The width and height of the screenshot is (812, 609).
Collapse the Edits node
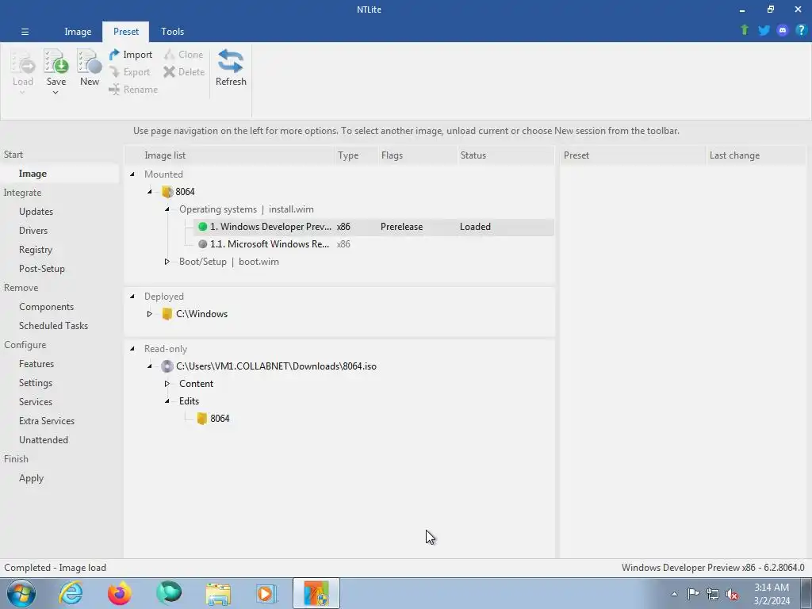(167, 400)
